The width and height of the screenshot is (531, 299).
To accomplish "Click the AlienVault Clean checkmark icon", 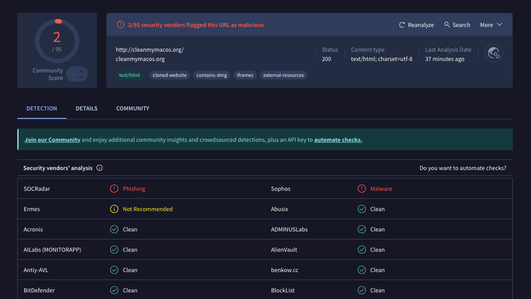I will click(361, 250).
